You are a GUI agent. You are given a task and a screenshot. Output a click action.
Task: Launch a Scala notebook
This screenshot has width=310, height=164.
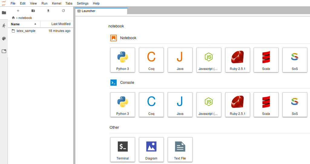(266, 60)
